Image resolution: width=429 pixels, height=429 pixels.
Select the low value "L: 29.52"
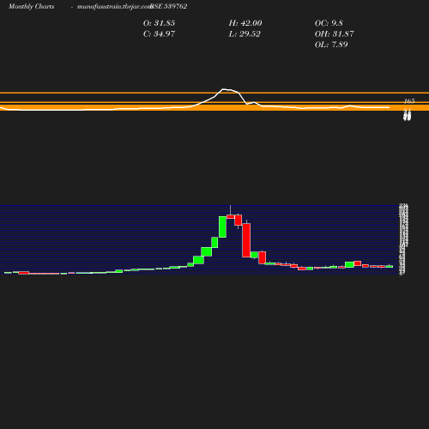point(245,34)
